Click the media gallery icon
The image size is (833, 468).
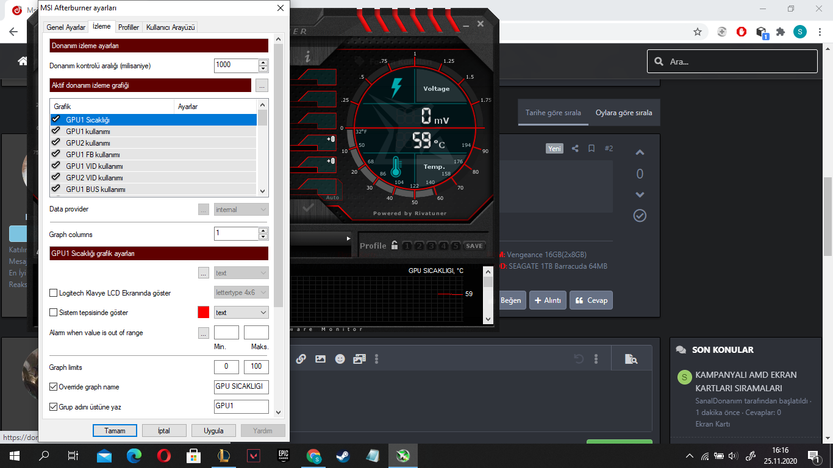pos(359,358)
